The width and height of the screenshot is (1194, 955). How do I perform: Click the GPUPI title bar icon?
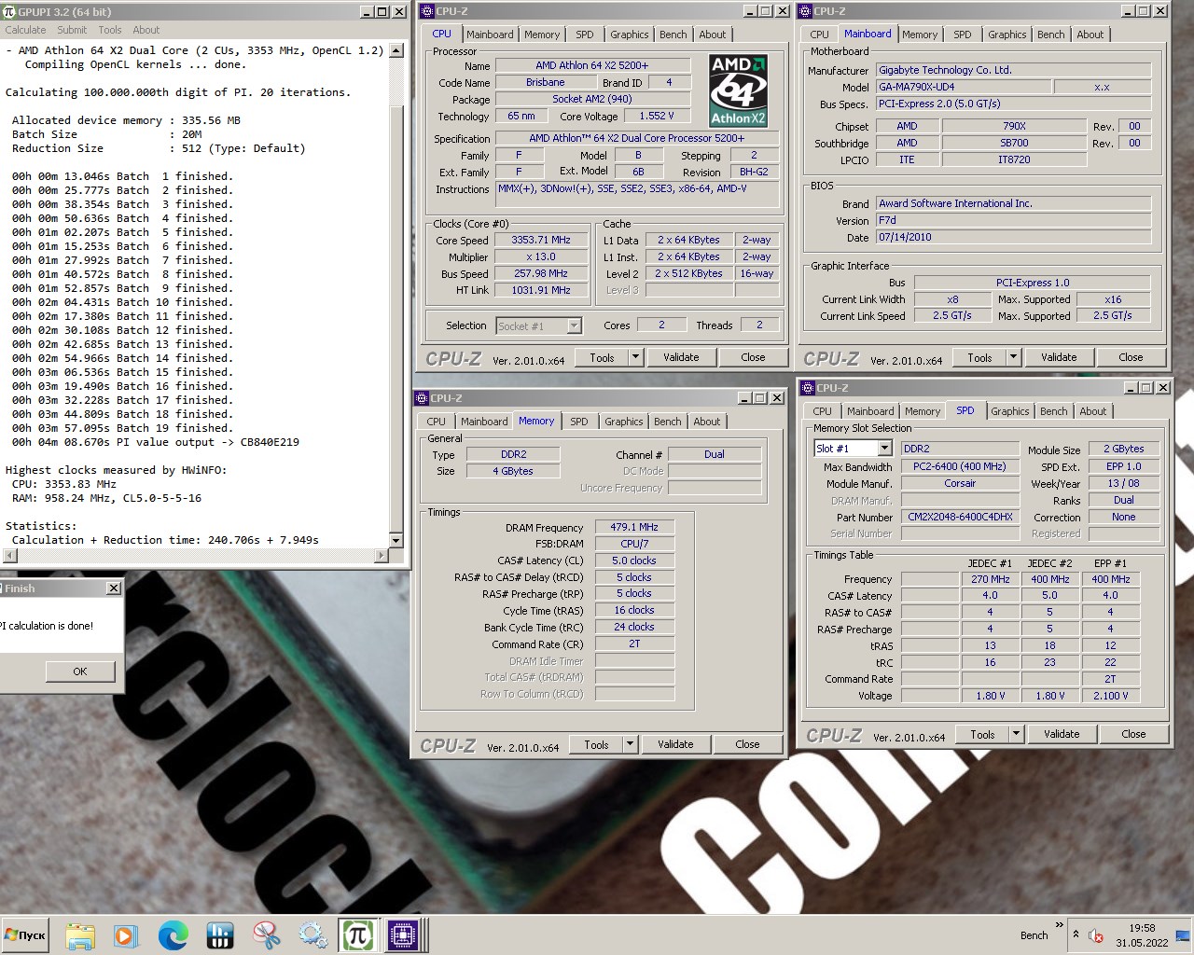(9, 11)
